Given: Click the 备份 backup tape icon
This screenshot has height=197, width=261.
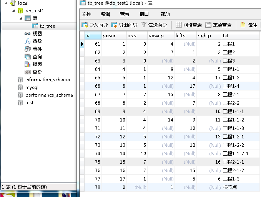Looking at the screenshot, I should 28,72.
